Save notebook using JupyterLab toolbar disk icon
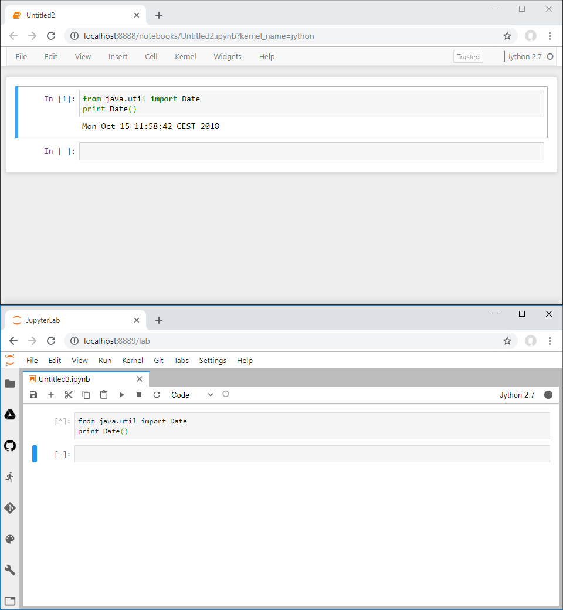Screen dimensions: 563x610 [33, 395]
